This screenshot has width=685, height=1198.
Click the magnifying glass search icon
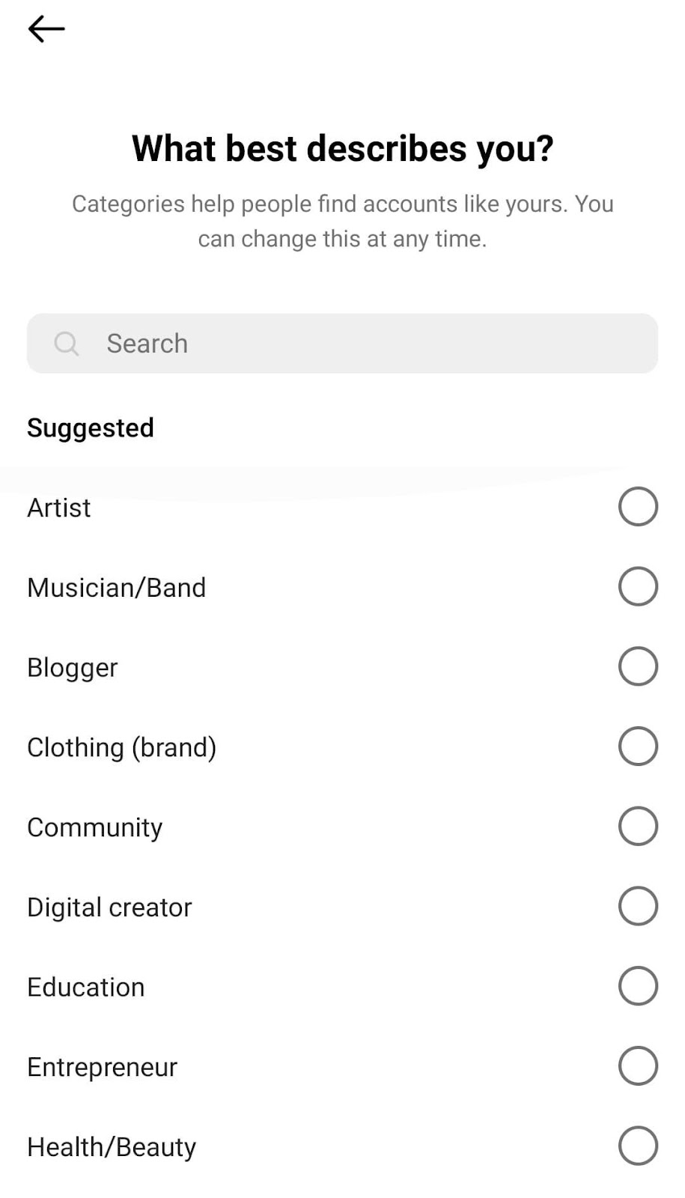(67, 344)
